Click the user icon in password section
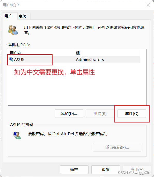 tap(17, 135)
